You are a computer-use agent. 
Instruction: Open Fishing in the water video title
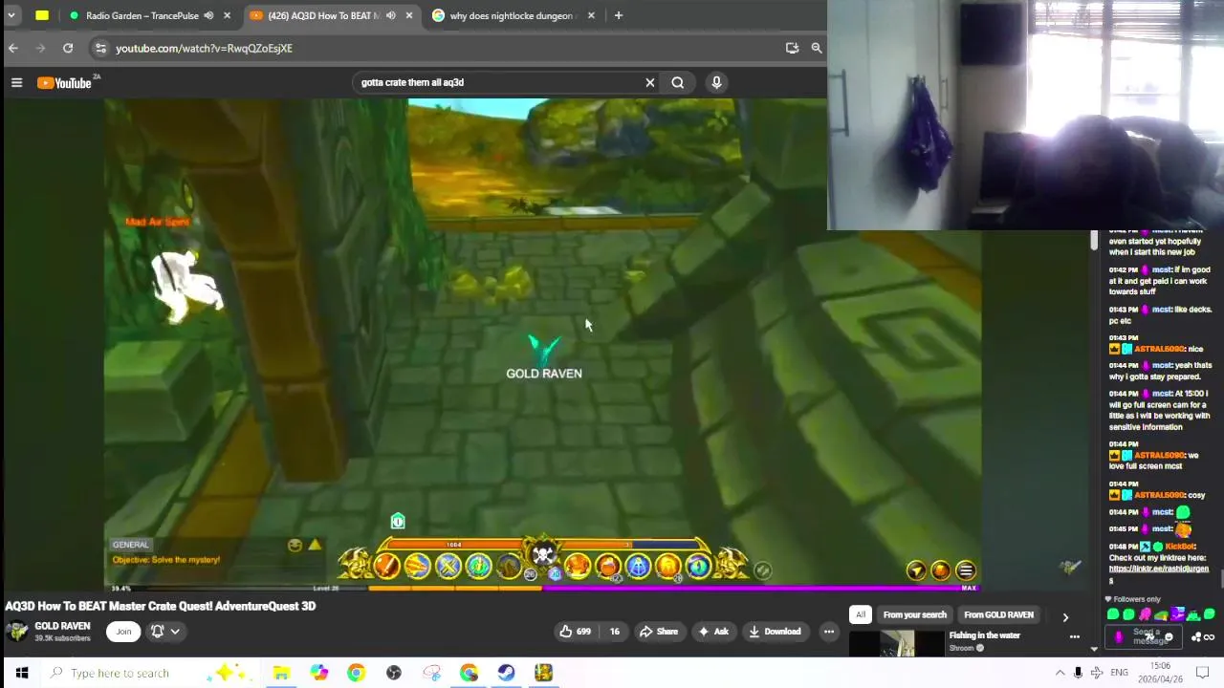point(984,635)
